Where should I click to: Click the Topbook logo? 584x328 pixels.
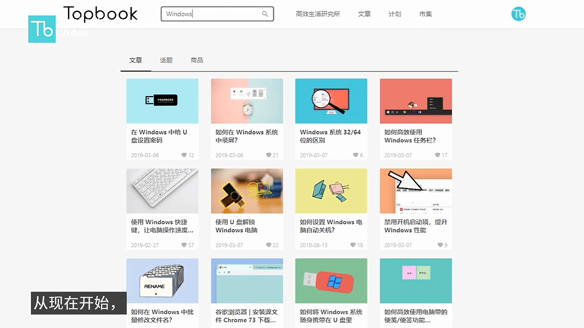coord(100,14)
